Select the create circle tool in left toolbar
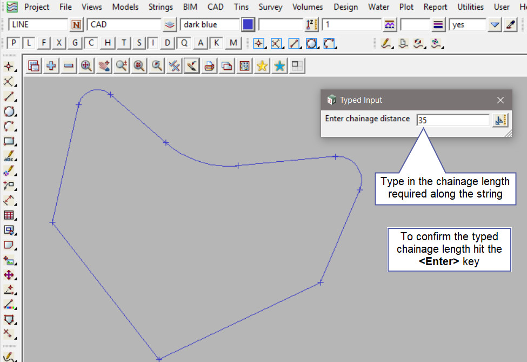 (x=9, y=112)
